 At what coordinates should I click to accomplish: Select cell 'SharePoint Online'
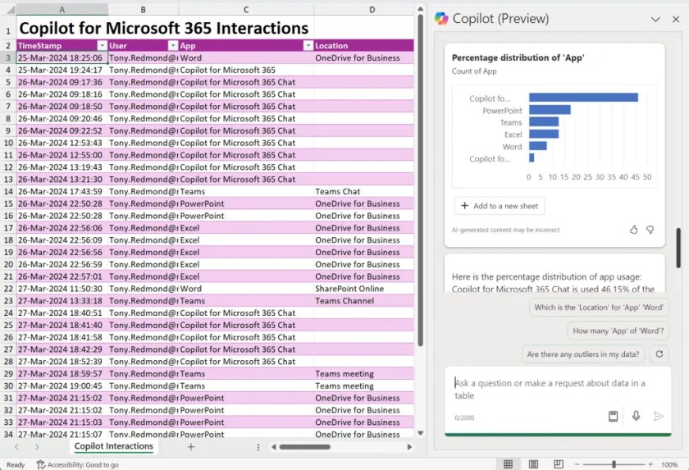pyautogui.click(x=364, y=289)
